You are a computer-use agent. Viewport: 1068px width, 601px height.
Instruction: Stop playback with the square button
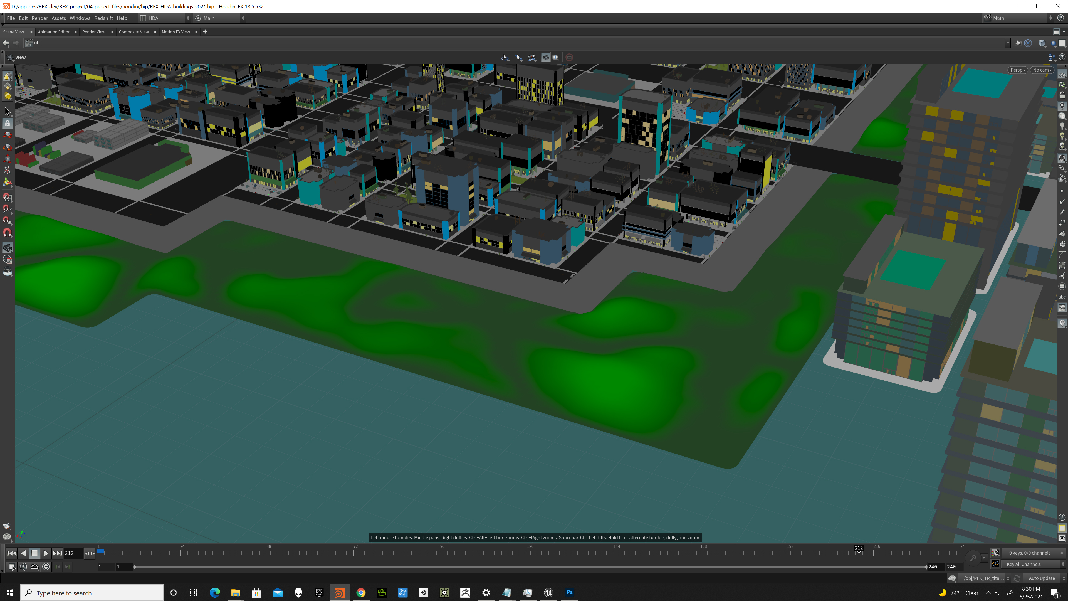[x=34, y=553]
